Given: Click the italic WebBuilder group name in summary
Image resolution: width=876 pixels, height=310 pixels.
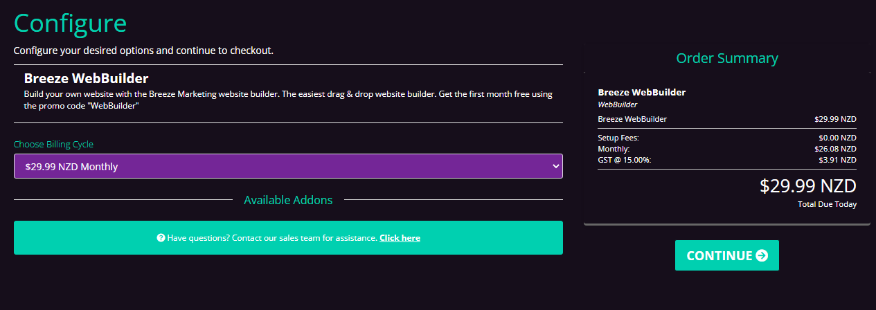Looking at the screenshot, I should click(x=617, y=104).
